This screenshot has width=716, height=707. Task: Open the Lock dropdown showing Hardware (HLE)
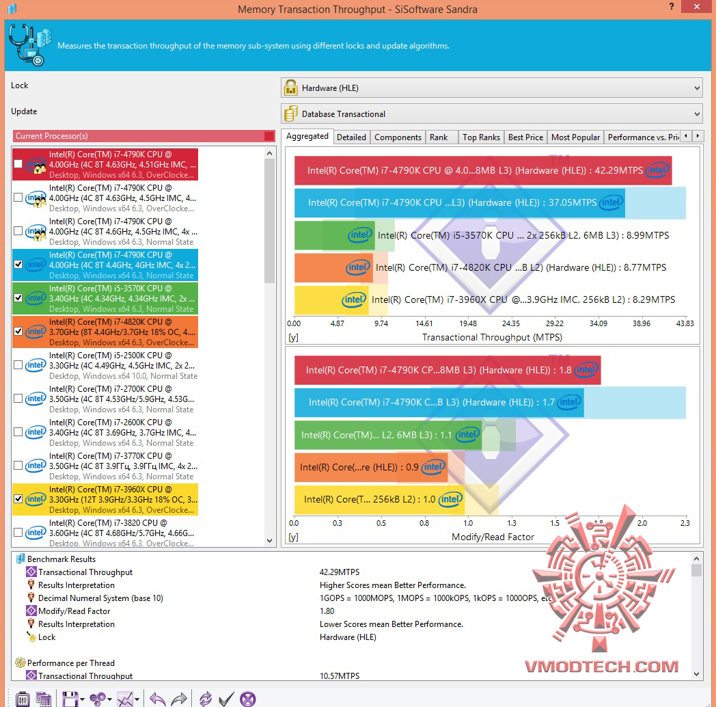(x=492, y=88)
